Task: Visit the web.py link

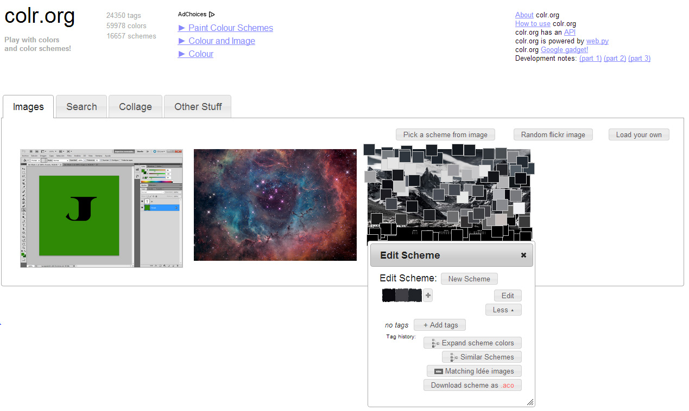Action: 597,41
